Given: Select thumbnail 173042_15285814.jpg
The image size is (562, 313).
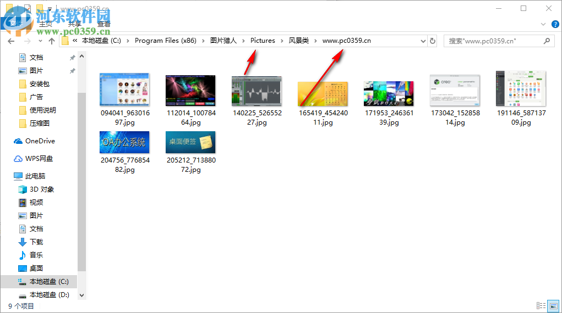Looking at the screenshot, I should 455,91.
